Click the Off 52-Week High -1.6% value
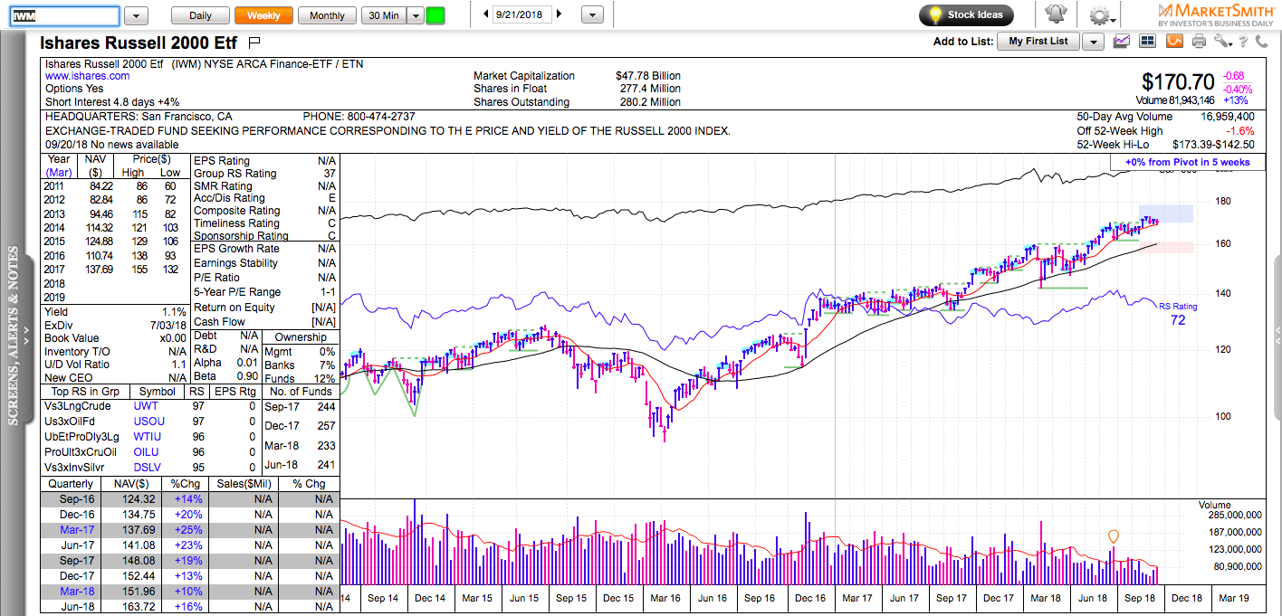The height and width of the screenshot is (616, 1282). click(x=1240, y=131)
